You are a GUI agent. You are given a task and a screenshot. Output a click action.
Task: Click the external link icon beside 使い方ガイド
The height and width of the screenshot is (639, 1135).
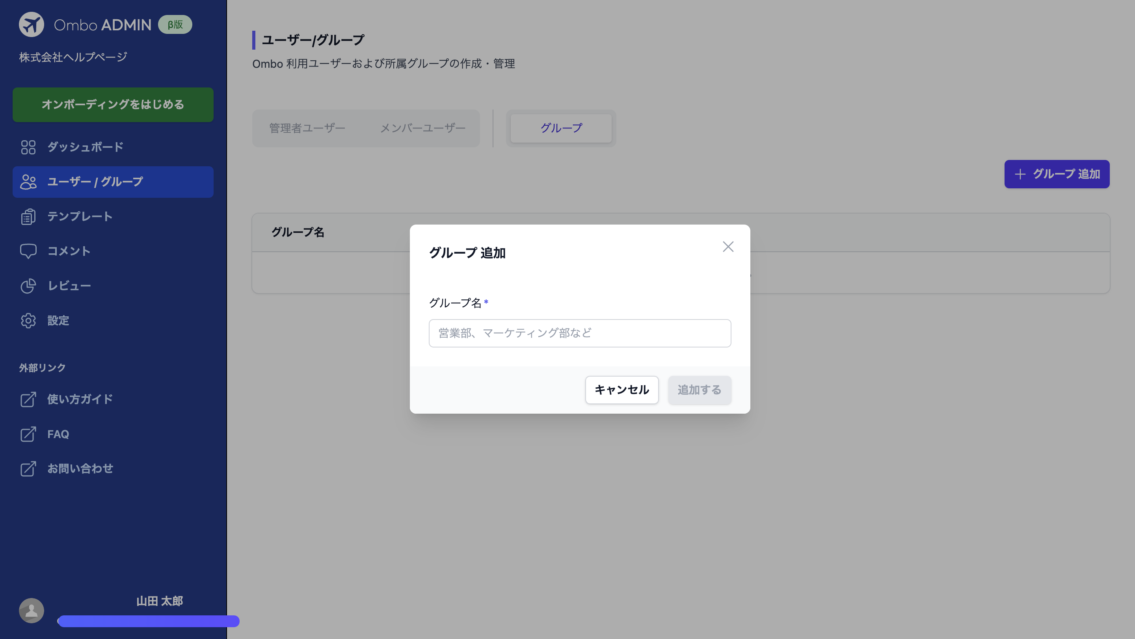point(28,399)
